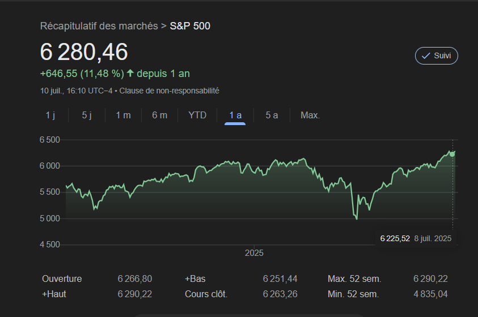Screen dimensions: 478x317
Task: Click the Max. 52 sem. statistic label
Action: point(354,279)
